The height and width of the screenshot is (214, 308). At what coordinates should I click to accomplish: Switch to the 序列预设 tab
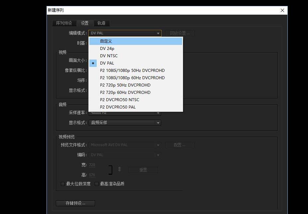pos(64,23)
